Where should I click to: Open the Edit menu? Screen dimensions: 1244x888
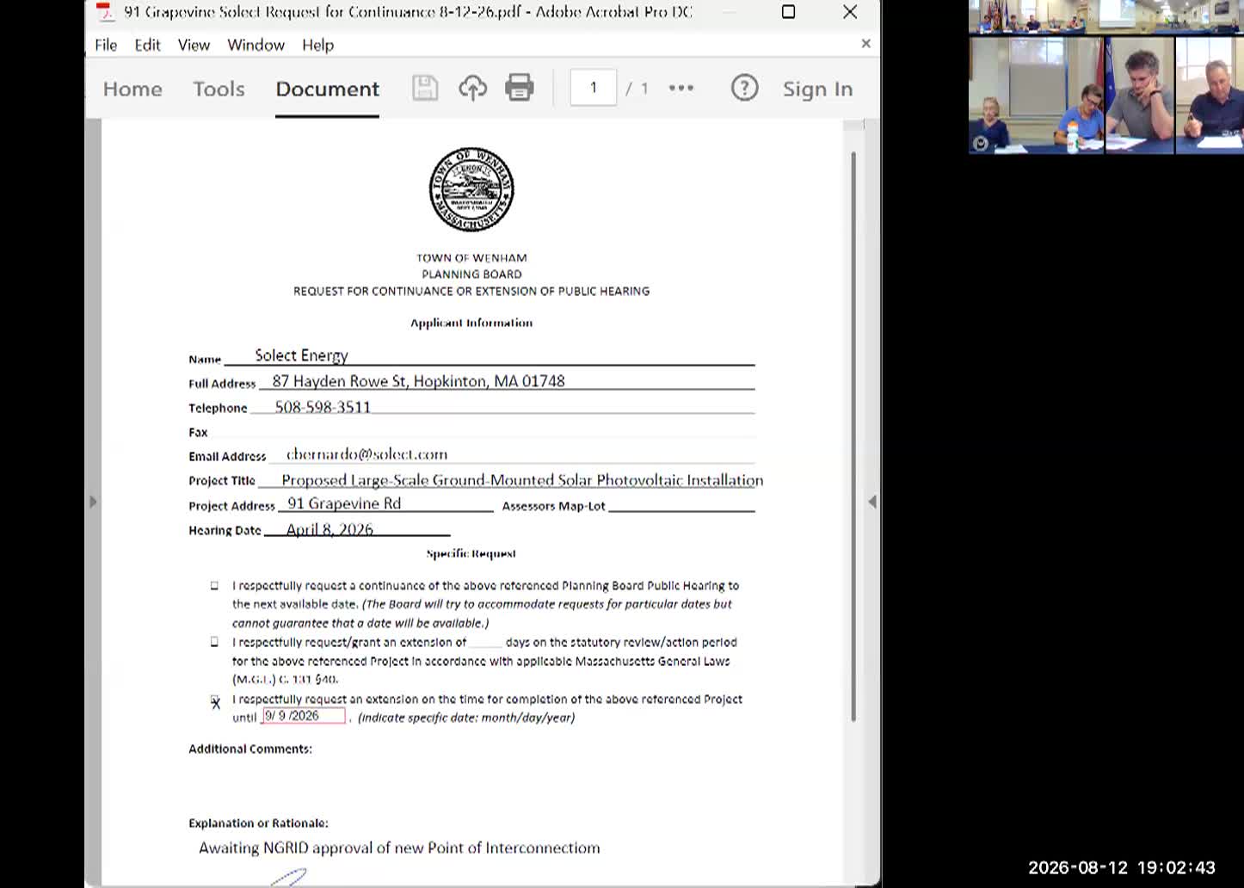[147, 45]
